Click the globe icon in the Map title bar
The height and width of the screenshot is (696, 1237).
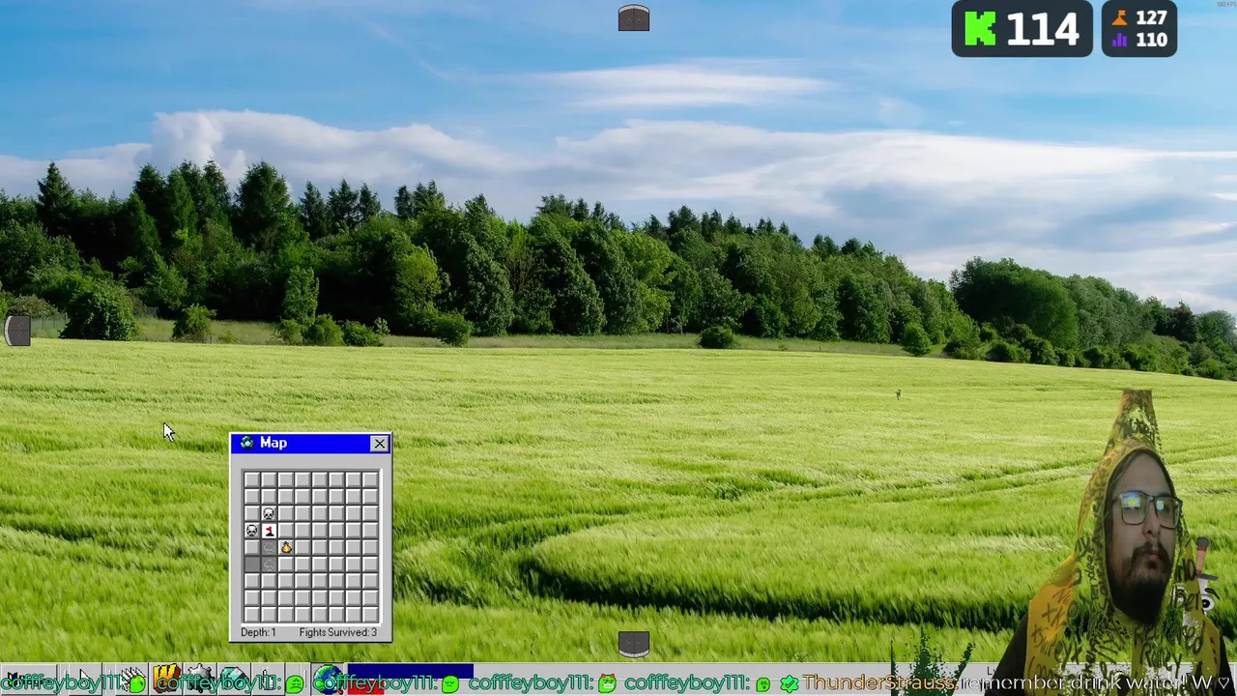point(247,443)
